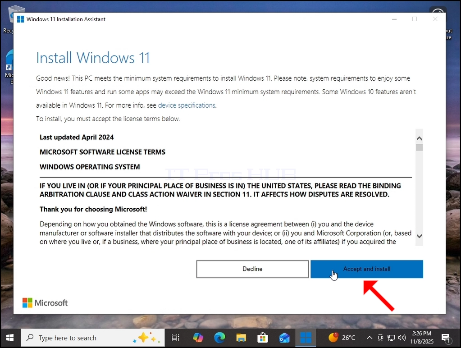This screenshot has width=461, height=348.
Task: Click the 'Last updated April 2024' text
Action: [77, 137]
